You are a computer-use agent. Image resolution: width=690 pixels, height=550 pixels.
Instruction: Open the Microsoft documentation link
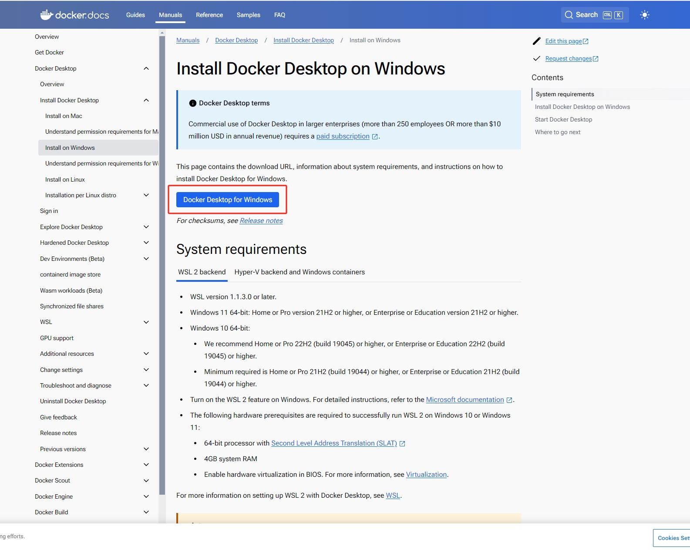[x=465, y=400]
